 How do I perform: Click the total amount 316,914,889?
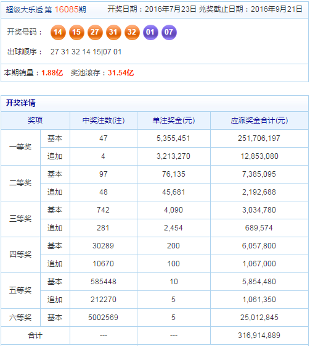point(259,335)
